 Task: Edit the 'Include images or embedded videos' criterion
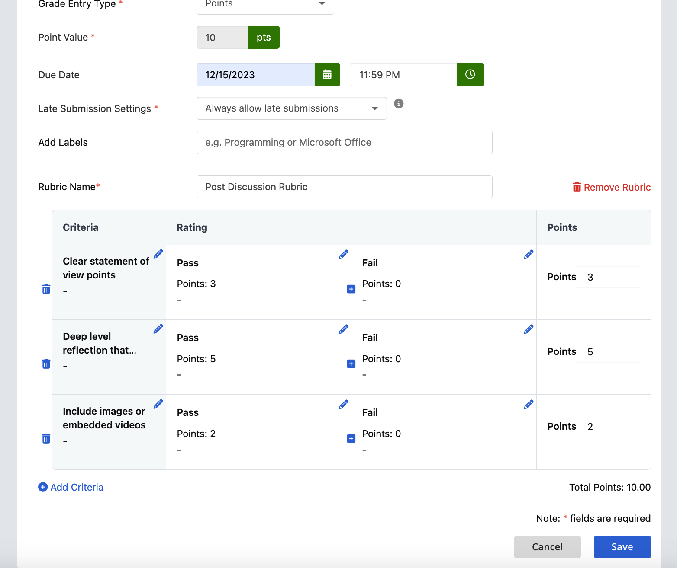coord(158,404)
